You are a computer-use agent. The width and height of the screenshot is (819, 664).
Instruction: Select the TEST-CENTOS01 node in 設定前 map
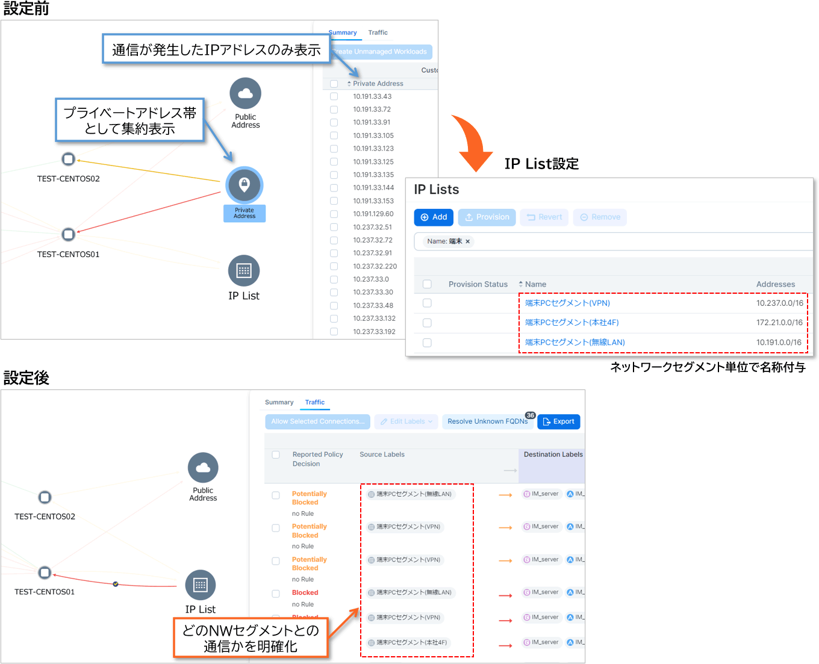(x=69, y=234)
